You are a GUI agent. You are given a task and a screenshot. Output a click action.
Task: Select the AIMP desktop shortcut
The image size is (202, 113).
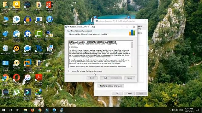(16, 50)
